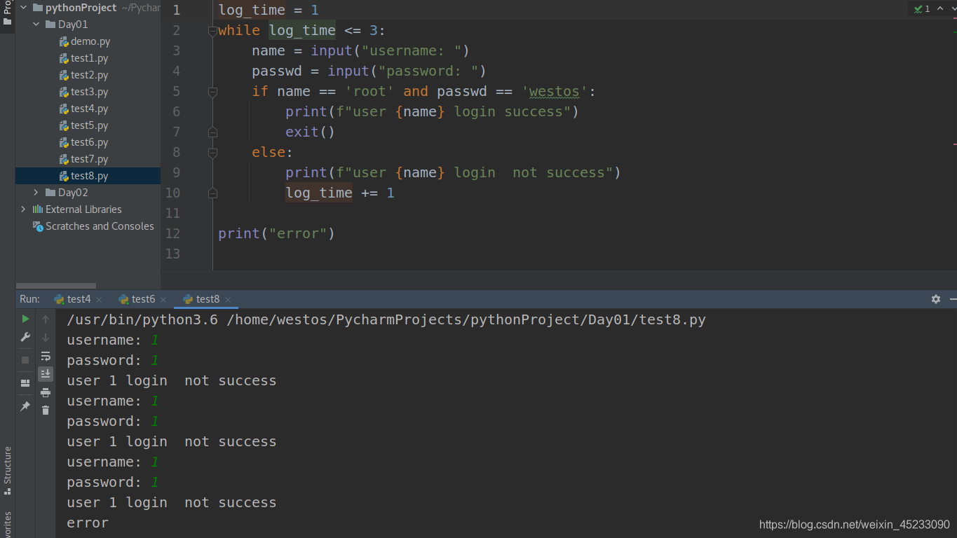Viewport: 957px width, 538px height.
Task: Select test1.py in the project tree
Action: (89, 58)
